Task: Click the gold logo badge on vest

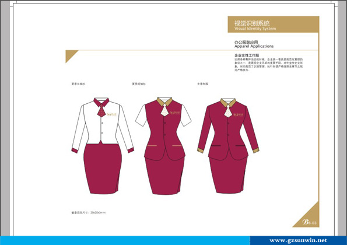Action: 176,113
